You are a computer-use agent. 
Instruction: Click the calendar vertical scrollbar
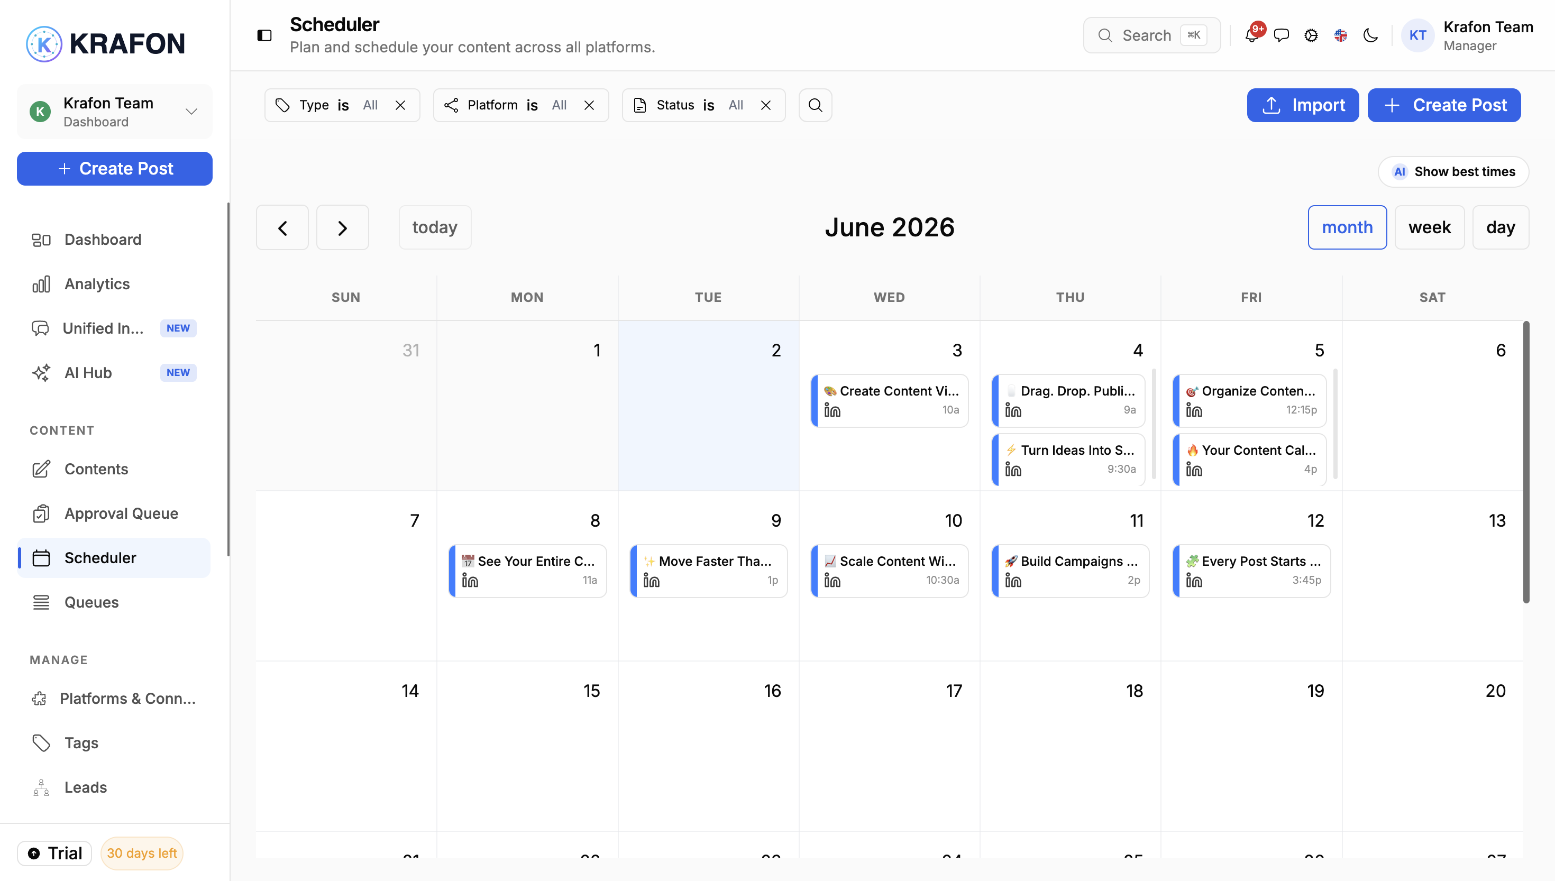1526,462
